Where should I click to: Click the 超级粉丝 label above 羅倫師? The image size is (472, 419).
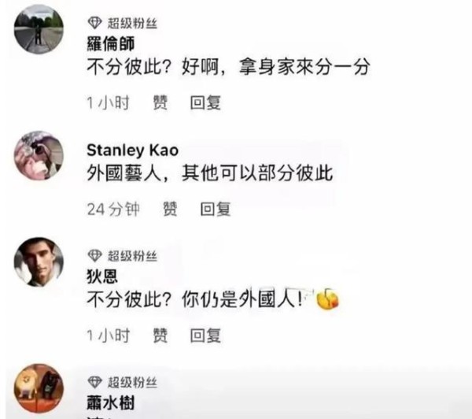(x=132, y=23)
